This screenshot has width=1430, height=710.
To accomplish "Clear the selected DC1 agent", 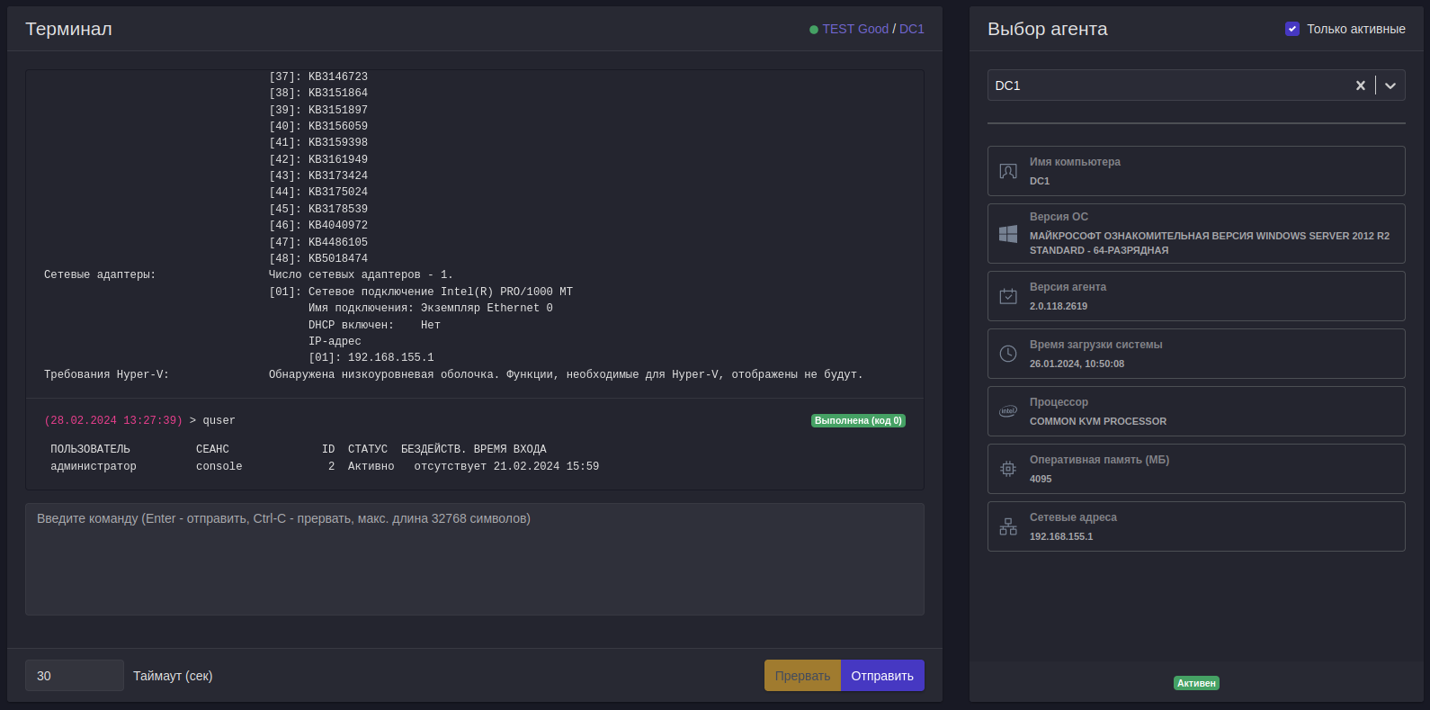I will point(1361,85).
